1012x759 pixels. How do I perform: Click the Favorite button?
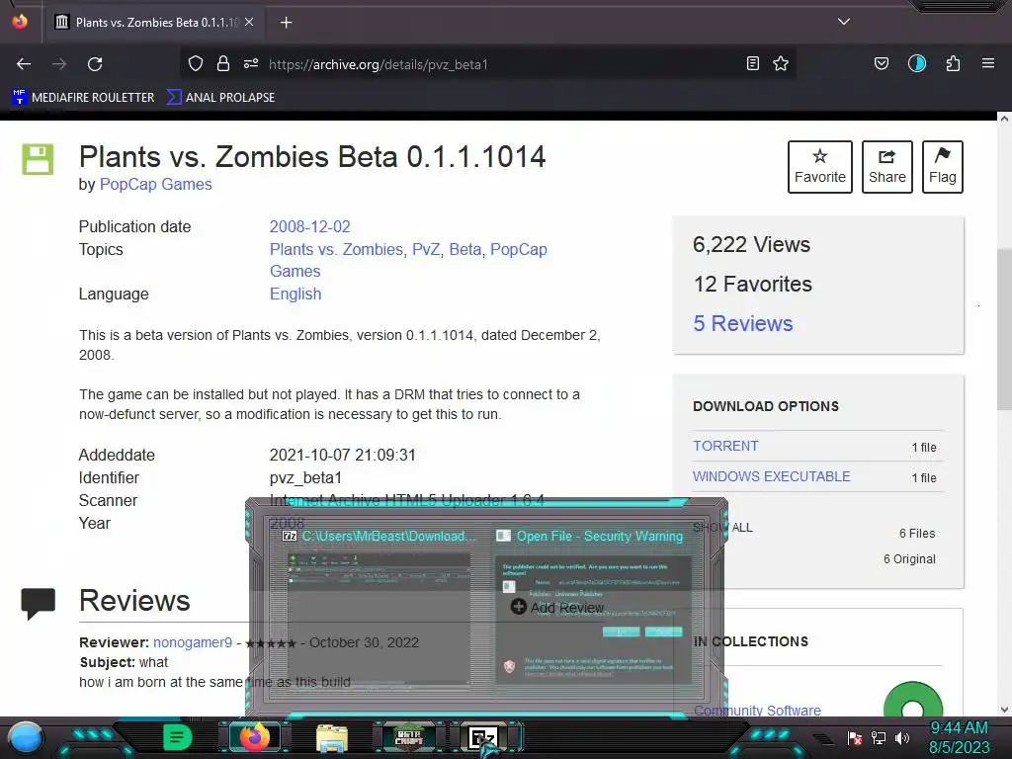[x=819, y=166]
